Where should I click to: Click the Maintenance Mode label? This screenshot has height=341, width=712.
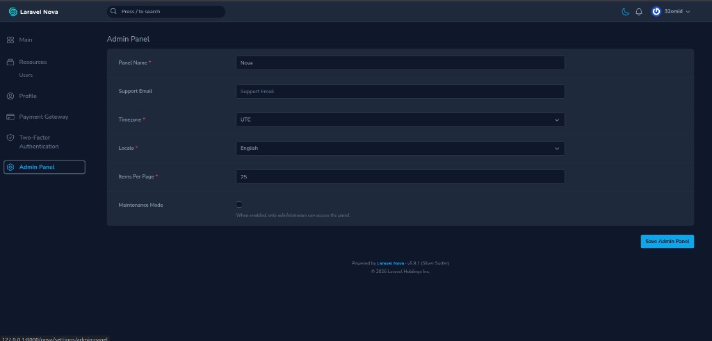pyautogui.click(x=140, y=205)
